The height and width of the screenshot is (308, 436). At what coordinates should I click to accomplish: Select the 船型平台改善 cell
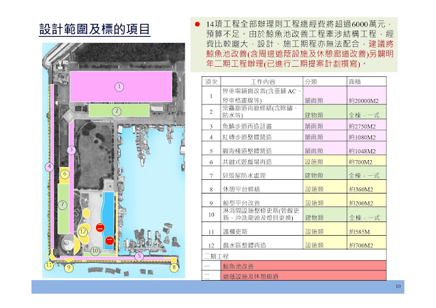[x=262, y=200]
